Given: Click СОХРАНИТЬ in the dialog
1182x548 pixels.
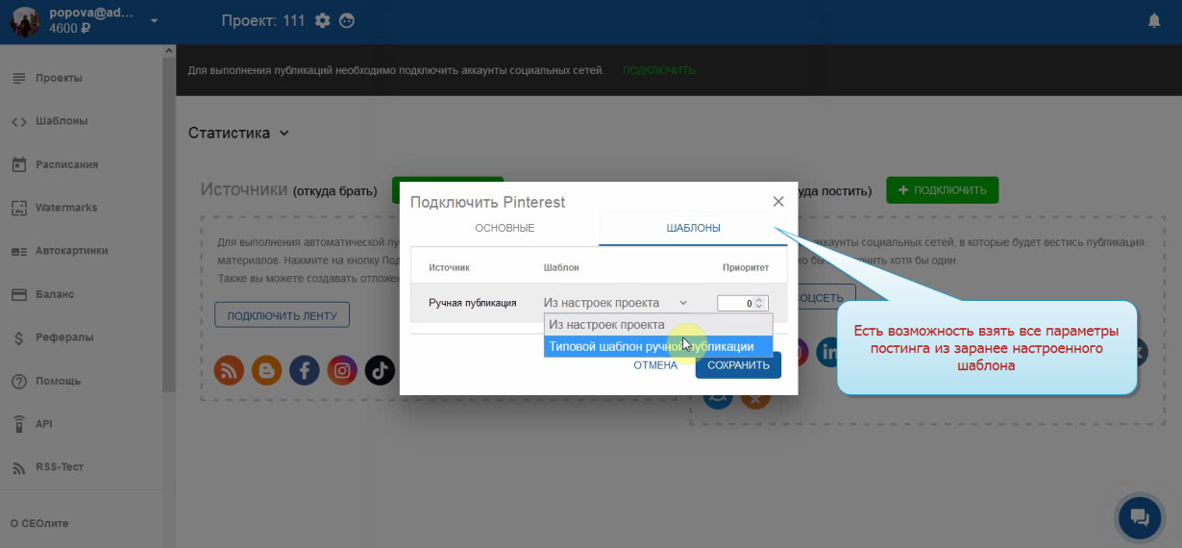Looking at the screenshot, I should (738, 365).
